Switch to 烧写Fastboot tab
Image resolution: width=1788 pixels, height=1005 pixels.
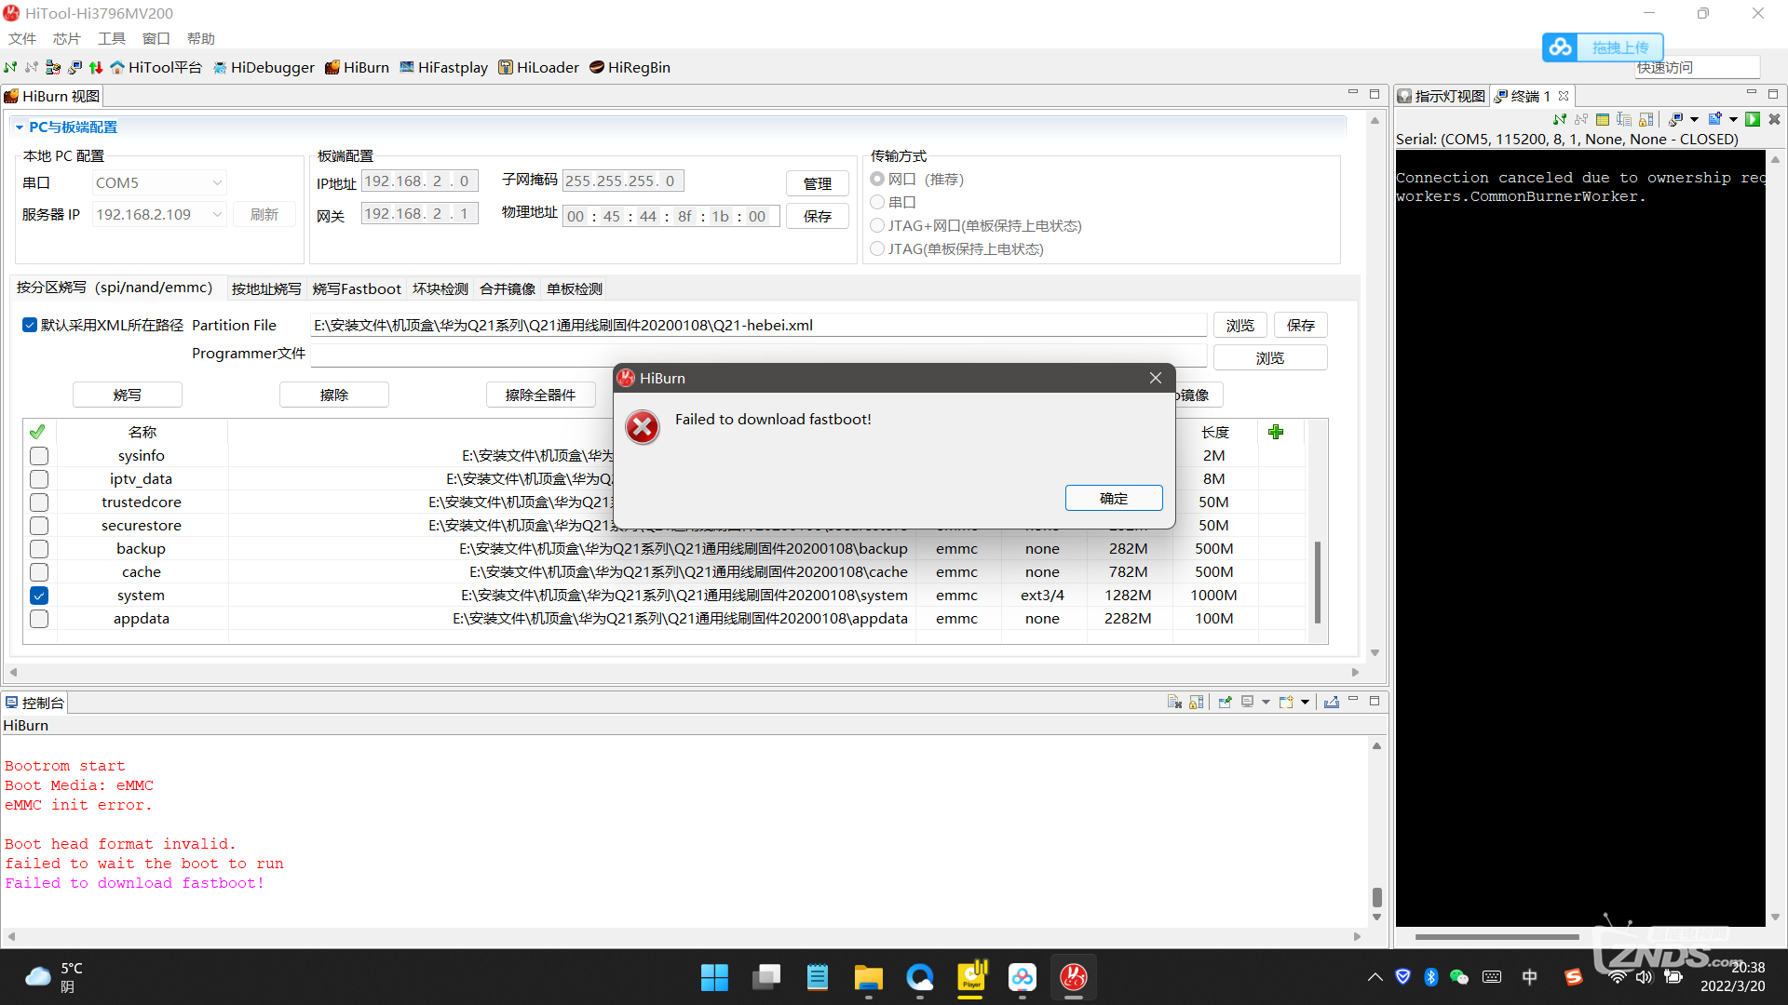(x=357, y=288)
